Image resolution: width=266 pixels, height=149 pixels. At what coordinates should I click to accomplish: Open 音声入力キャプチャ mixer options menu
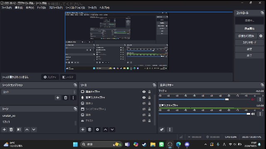pos(260,114)
